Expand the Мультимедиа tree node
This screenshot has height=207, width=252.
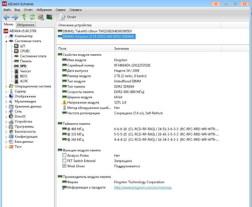[x=6, y=102]
